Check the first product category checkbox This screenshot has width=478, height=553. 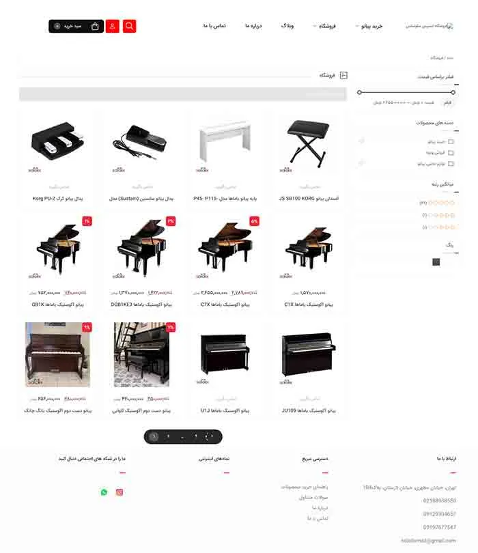(x=451, y=142)
